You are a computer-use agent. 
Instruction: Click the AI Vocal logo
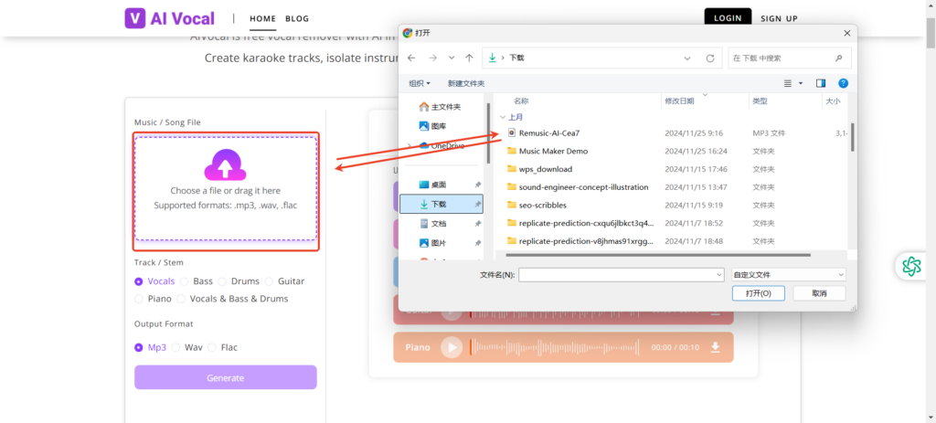pos(170,17)
